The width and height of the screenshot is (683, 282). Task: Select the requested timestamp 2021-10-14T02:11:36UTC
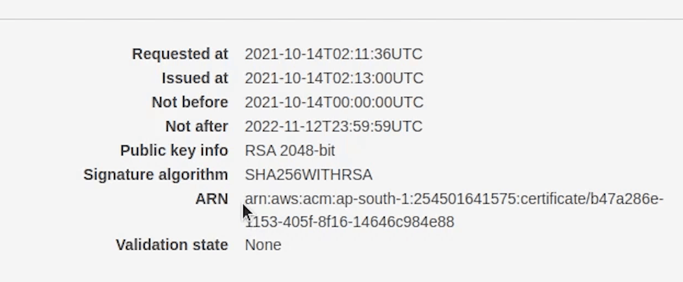(333, 54)
